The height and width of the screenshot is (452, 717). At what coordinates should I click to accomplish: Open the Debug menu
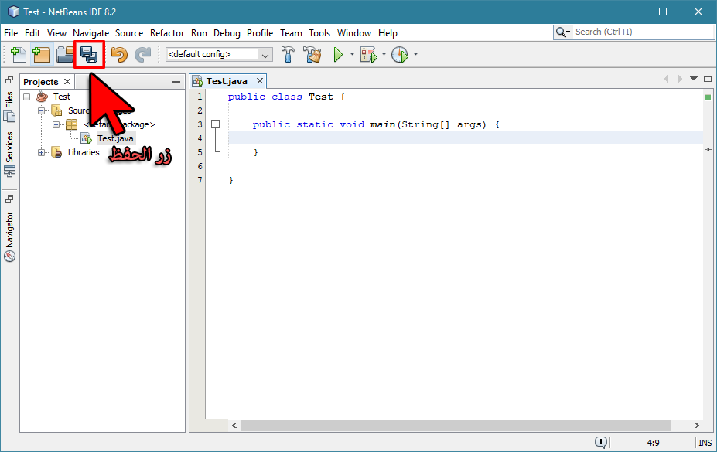coord(227,33)
